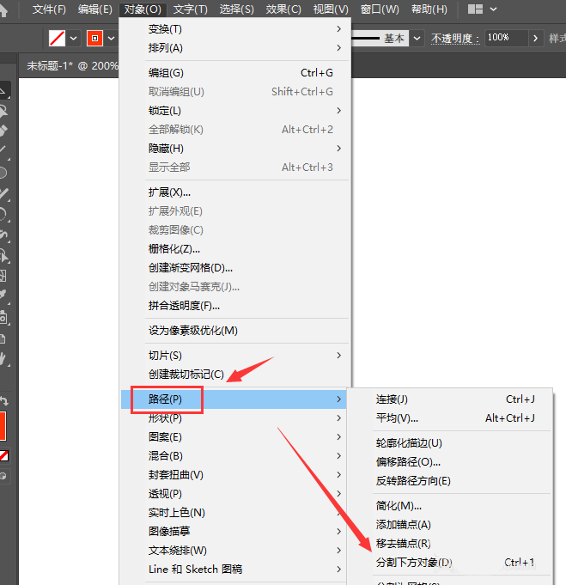Select 分割下方对象(D) in the Path submenu
This screenshot has height=585, width=566.
click(413, 563)
